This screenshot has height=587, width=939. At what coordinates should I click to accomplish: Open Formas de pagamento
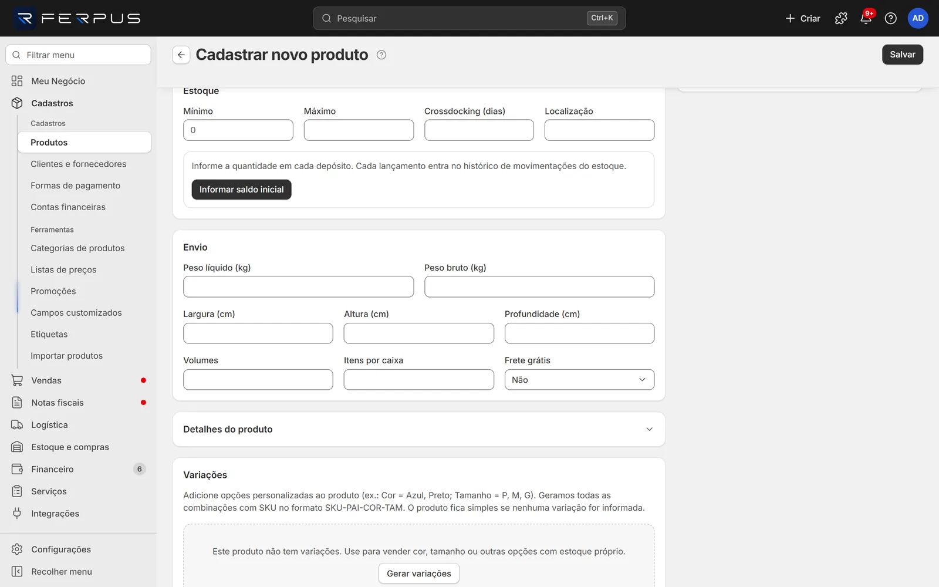pyautogui.click(x=84, y=185)
